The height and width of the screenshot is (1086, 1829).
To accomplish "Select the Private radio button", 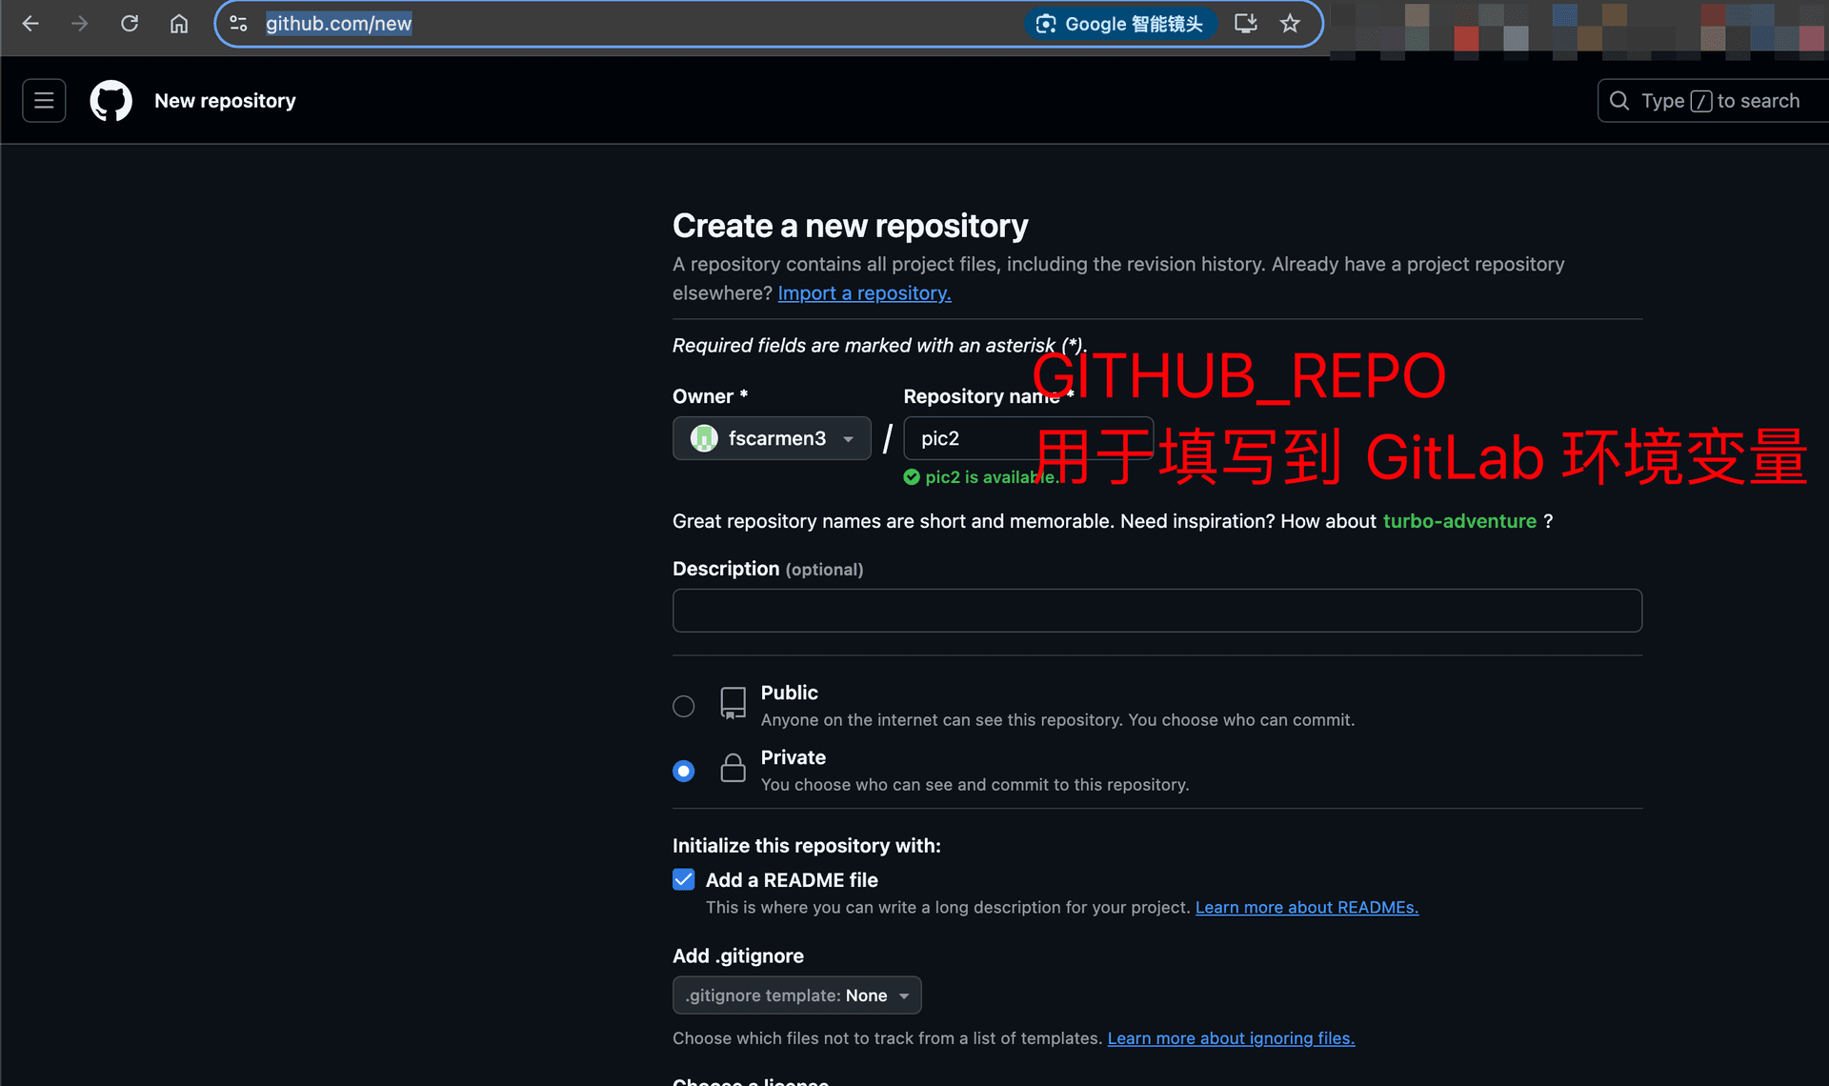I will tap(683, 771).
